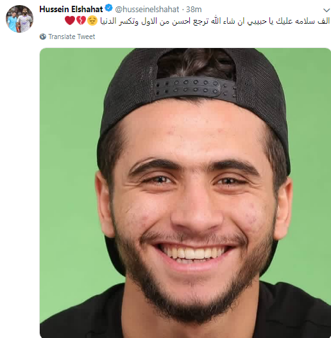Click the broken heart emoji

click(81, 20)
